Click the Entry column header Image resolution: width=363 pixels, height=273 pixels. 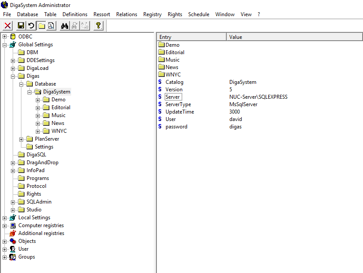(x=191, y=37)
